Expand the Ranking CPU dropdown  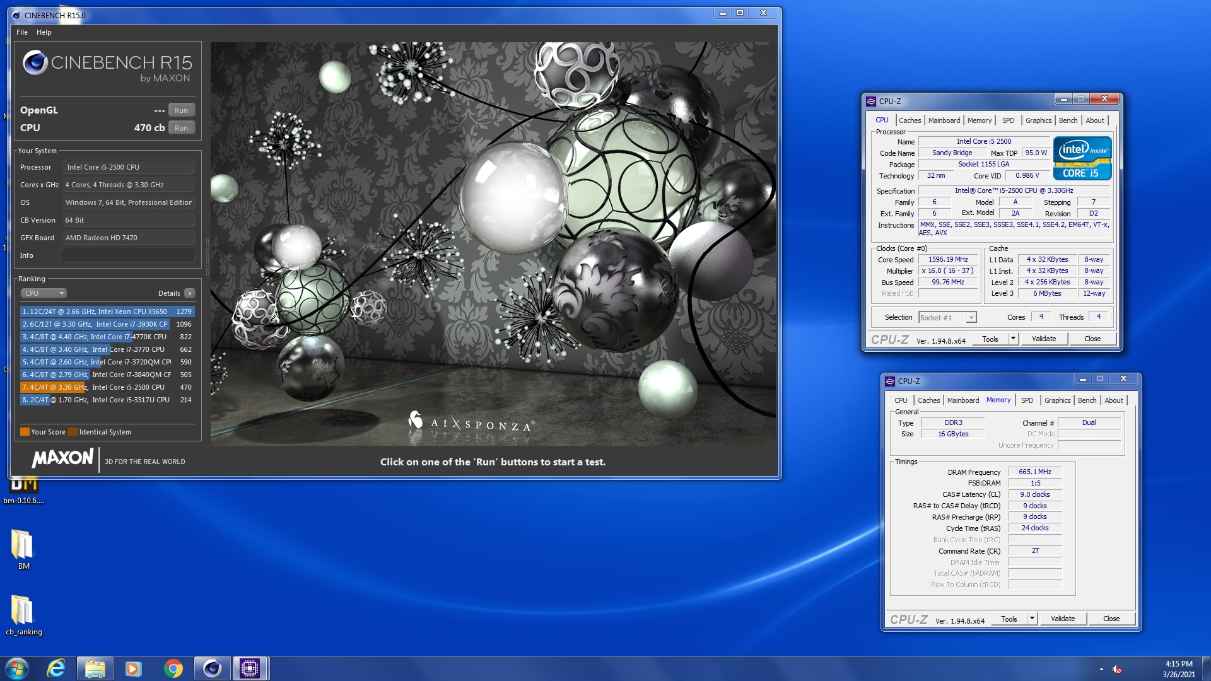coord(44,293)
